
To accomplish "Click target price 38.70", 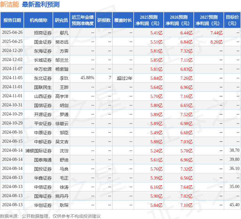I will [234, 150].
